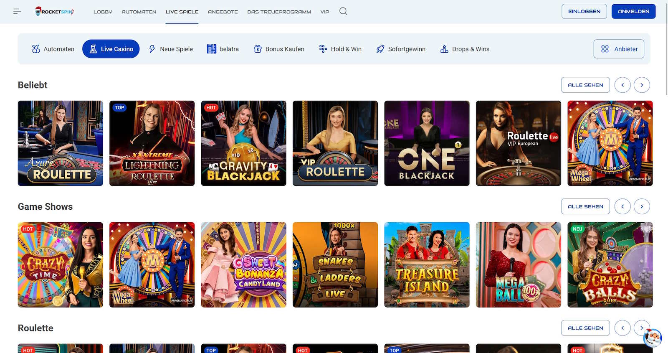This screenshot has height=353, width=668.
Task: Click the Anmelden button
Action: (x=633, y=11)
